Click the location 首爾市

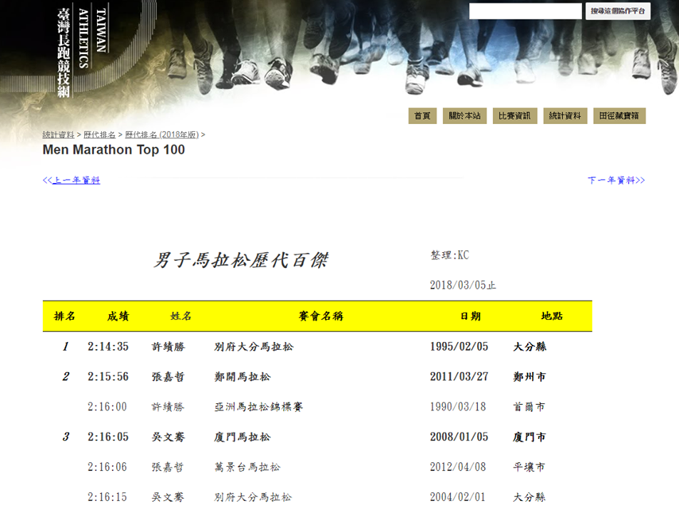pos(529,407)
